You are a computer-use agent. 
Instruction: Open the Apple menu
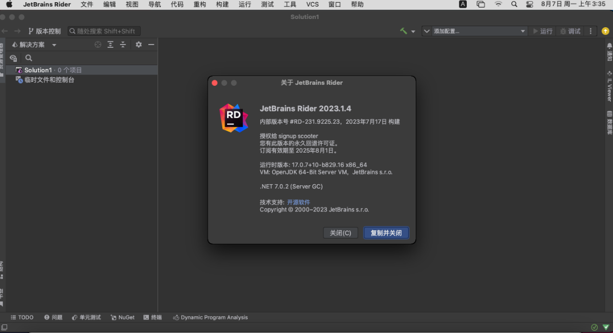click(9, 4)
